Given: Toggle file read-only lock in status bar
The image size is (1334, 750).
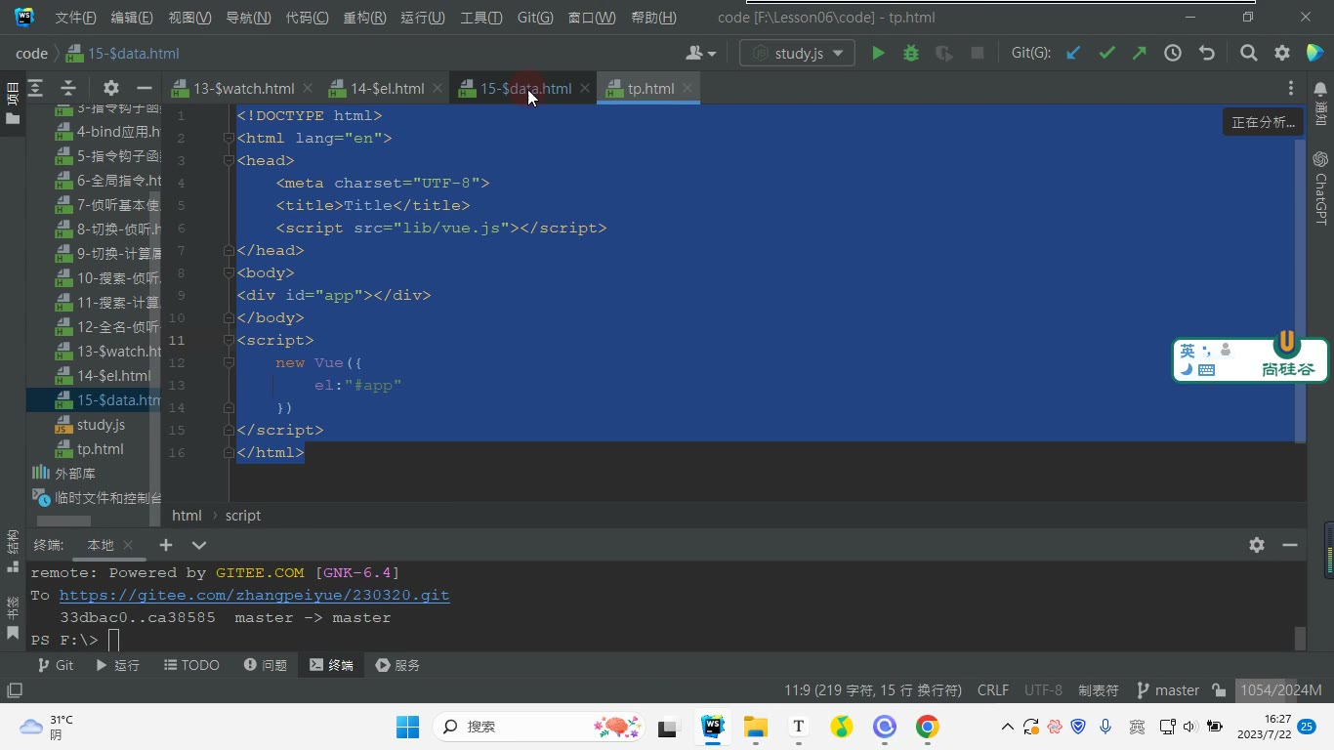Looking at the screenshot, I should (1219, 690).
